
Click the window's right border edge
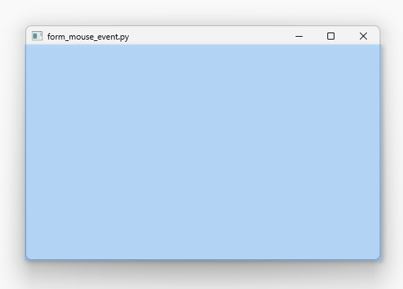tap(380, 152)
